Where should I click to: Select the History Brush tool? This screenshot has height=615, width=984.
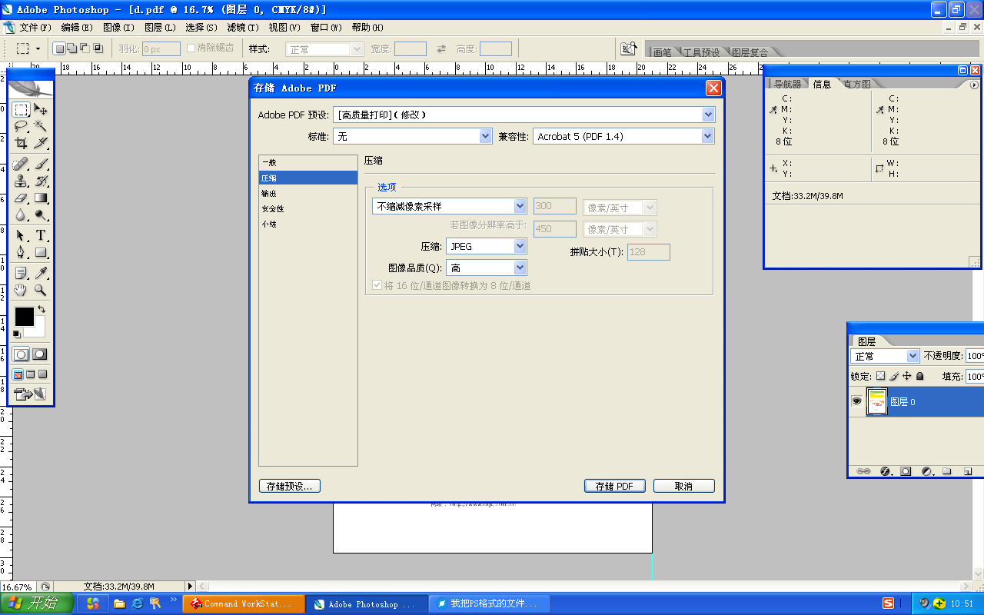pyautogui.click(x=41, y=181)
